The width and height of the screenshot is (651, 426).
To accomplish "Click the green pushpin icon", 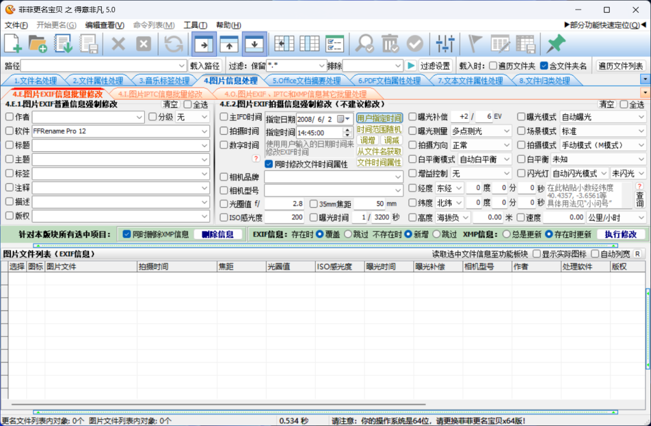I will click(x=556, y=43).
